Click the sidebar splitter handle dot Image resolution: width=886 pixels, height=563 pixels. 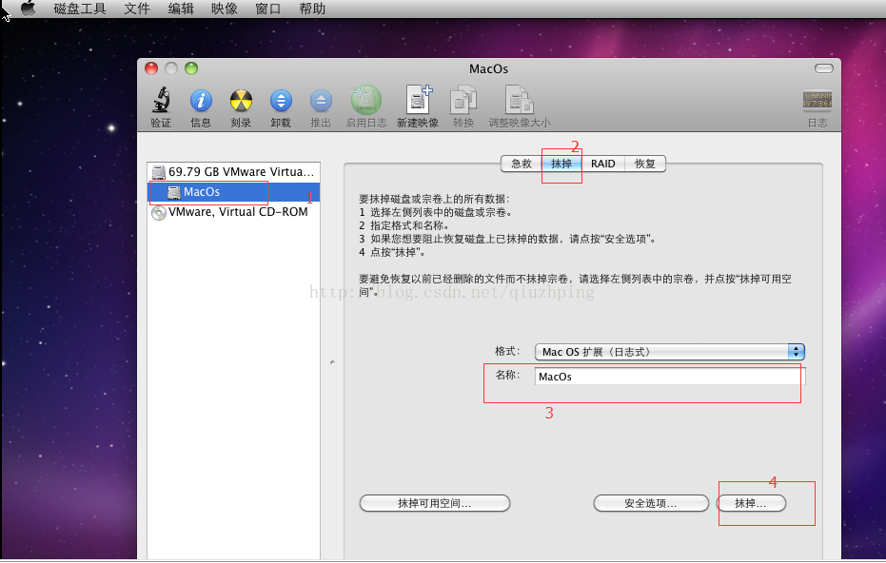[x=332, y=362]
